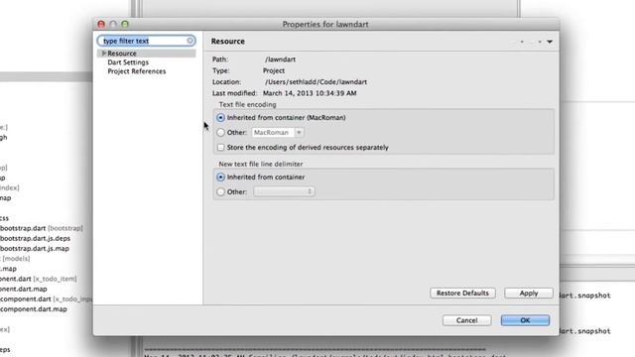Image resolution: width=635 pixels, height=357 pixels.
Task: Click Restore Defaults button
Action: (462, 294)
